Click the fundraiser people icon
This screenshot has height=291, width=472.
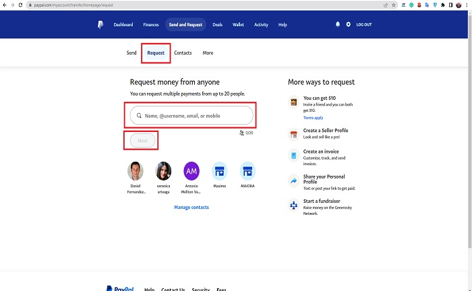(293, 205)
